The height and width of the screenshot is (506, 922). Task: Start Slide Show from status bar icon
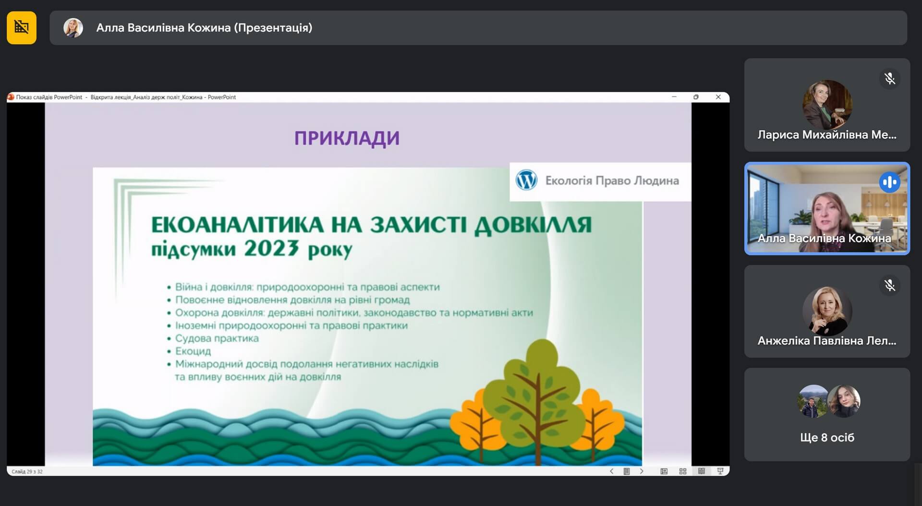720,471
